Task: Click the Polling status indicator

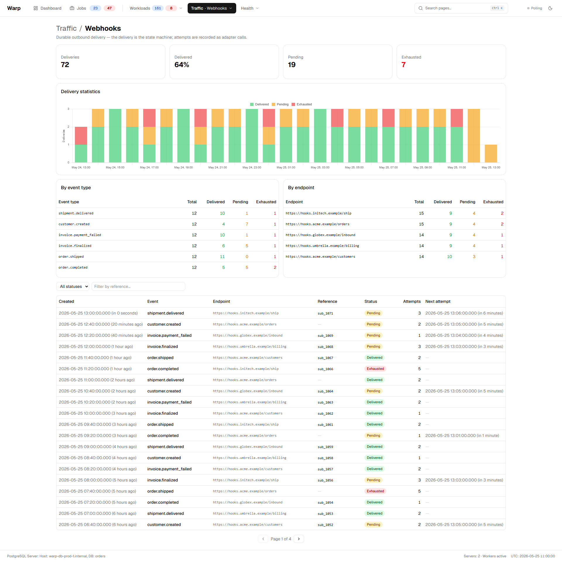Action: (x=534, y=8)
